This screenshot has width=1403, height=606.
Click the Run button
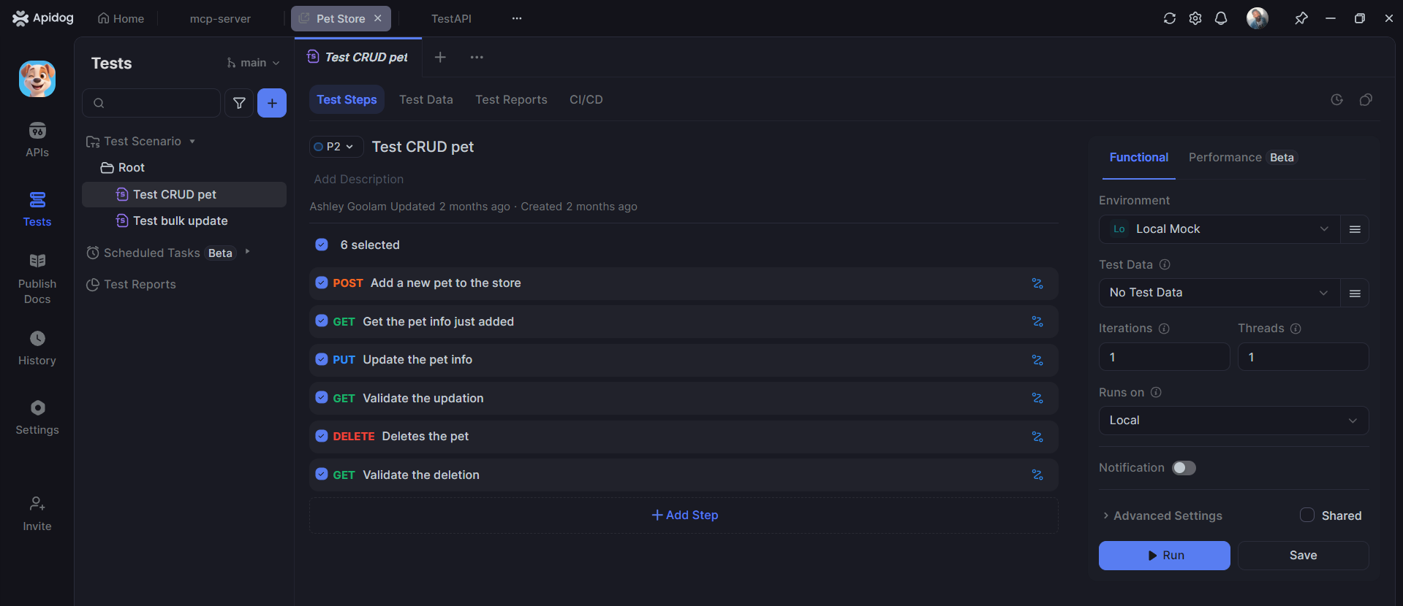(1164, 556)
